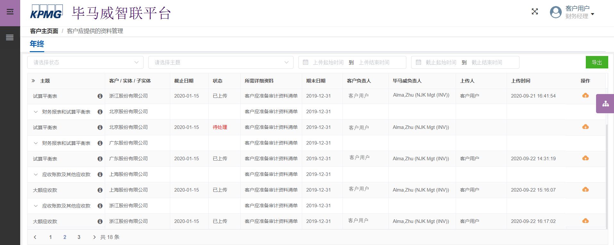Toggle fullscreen with the expand arrows icon
Viewport: 614px width, 245px height.
(x=535, y=12)
